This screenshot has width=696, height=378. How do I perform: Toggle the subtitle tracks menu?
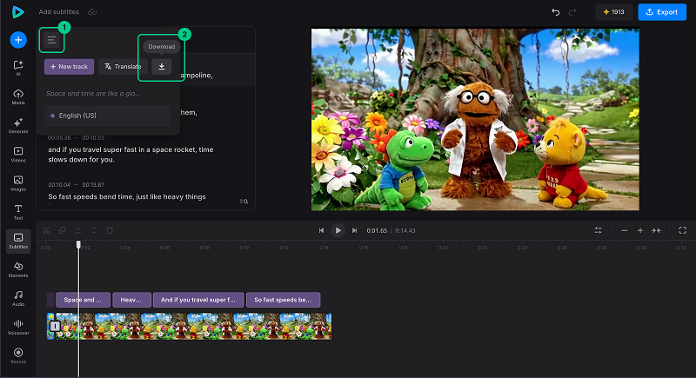(x=51, y=40)
